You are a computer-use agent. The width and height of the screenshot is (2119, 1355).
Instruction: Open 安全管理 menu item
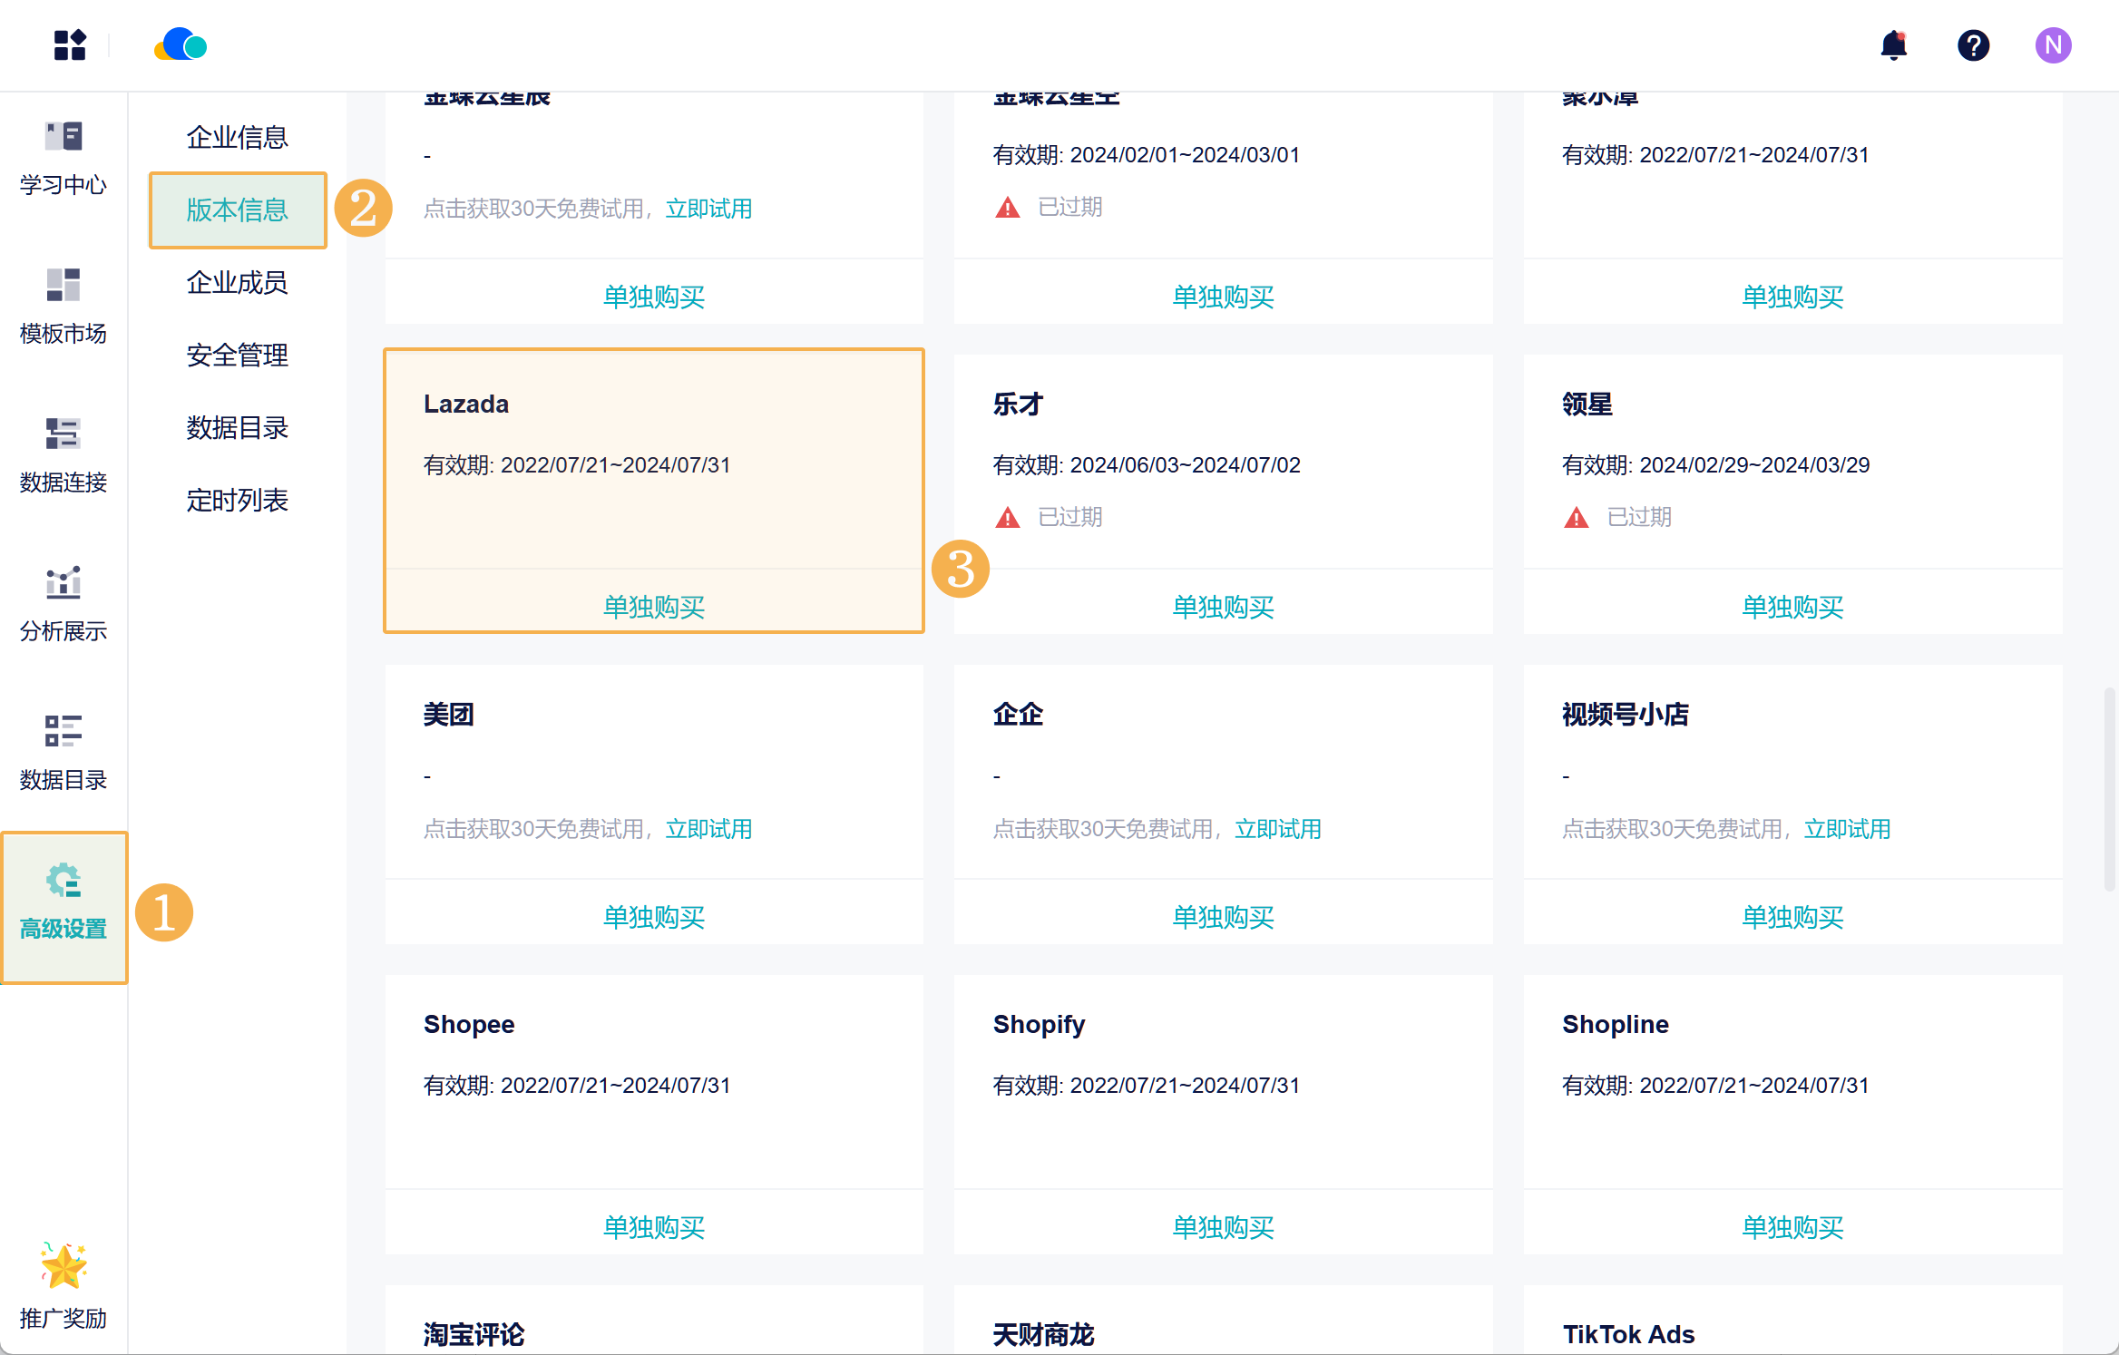click(x=237, y=355)
